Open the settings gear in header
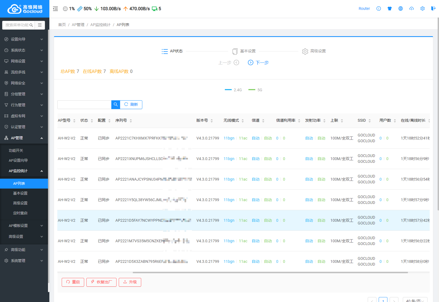 (x=423, y=8)
